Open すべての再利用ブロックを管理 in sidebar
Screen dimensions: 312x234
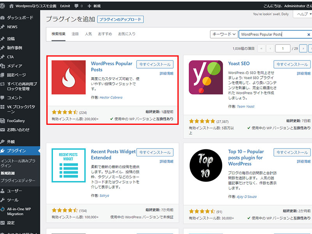pyautogui.click(x=22, y=86)
